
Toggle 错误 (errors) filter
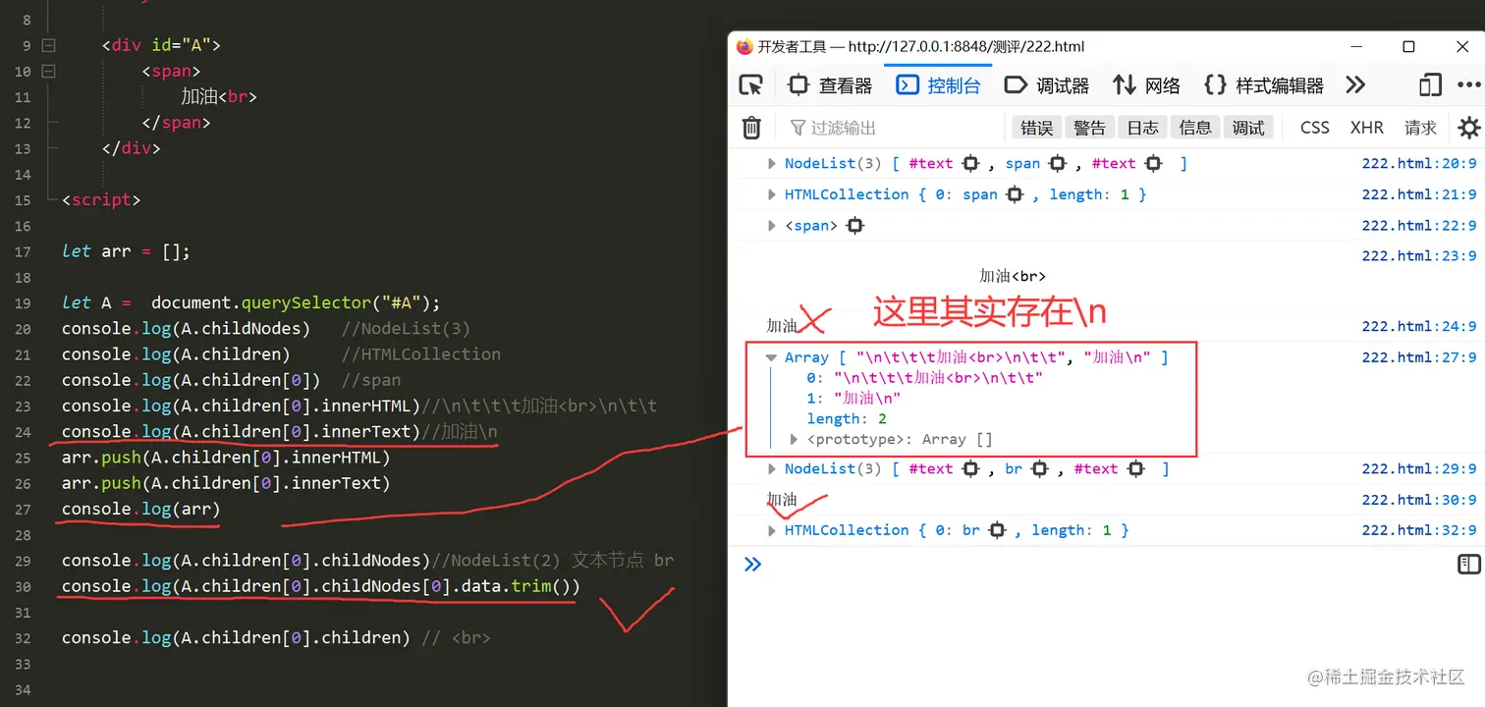coord(1037,128)
